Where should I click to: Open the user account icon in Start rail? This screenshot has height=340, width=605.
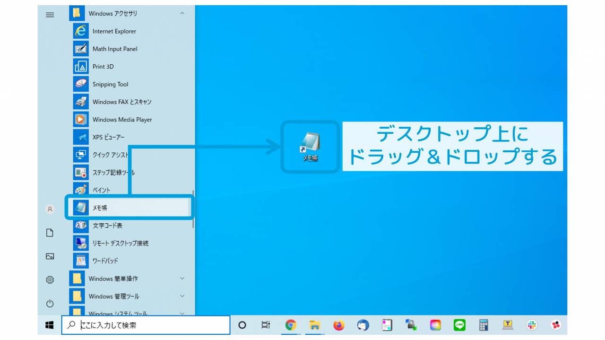pyautogui.click(x=50, y=209)
